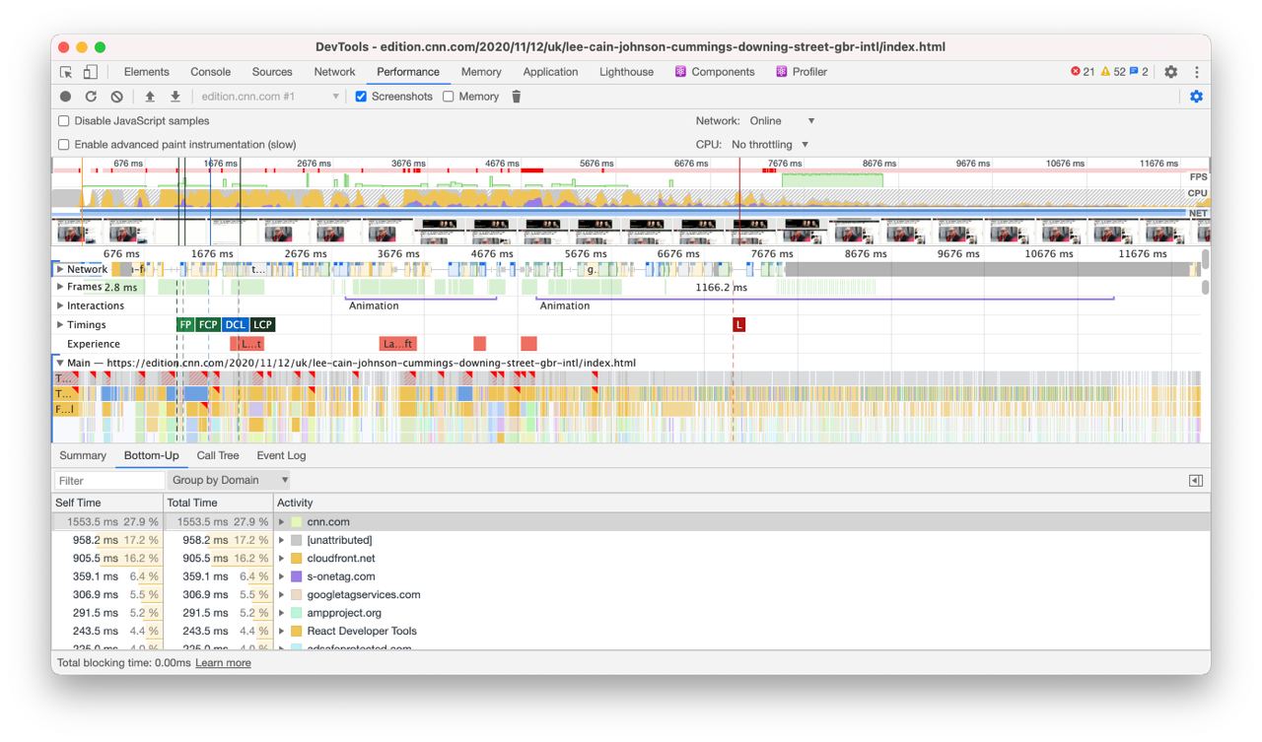Switch to the Call Tree tab

[x=218, y=455]
